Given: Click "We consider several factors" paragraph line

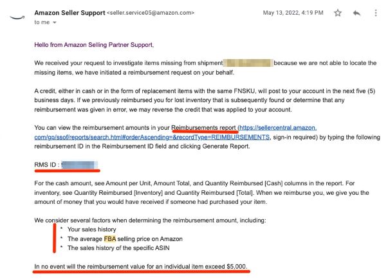Looking at the screenshot, I should [150, 221].
